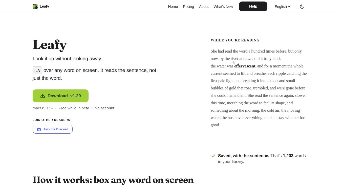The image size is (342, 192).
Task: Click the No account text
Action: pos(104,108)
